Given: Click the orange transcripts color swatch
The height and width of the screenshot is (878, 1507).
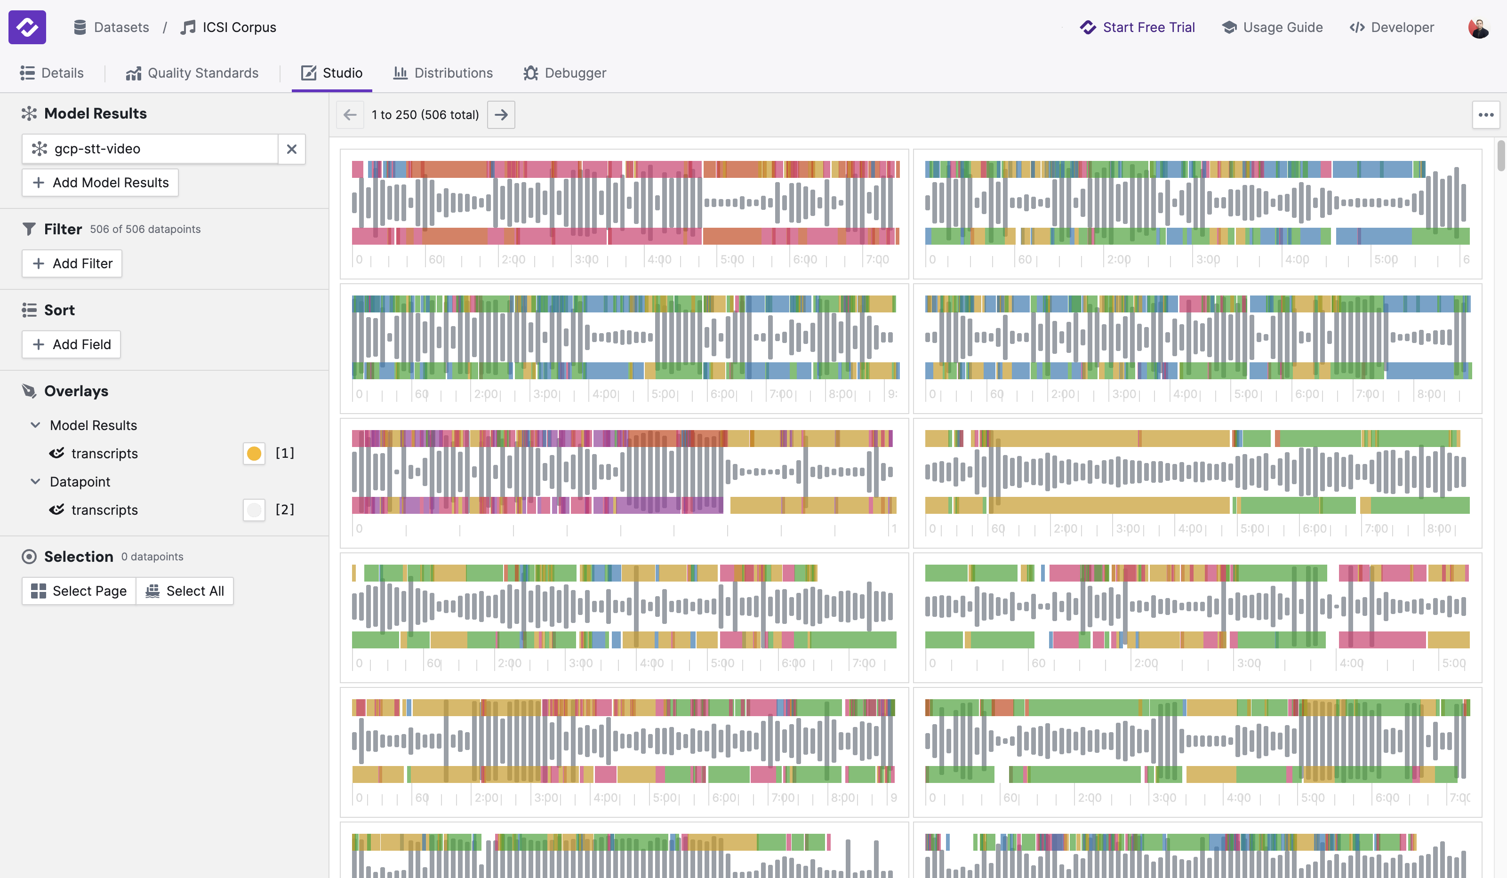Looking at the screenshot, I should (254, 454).
